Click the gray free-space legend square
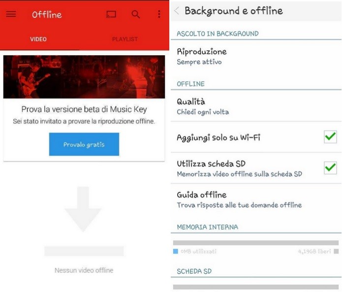Screen dimensions: 342x298 pos(336,252)
